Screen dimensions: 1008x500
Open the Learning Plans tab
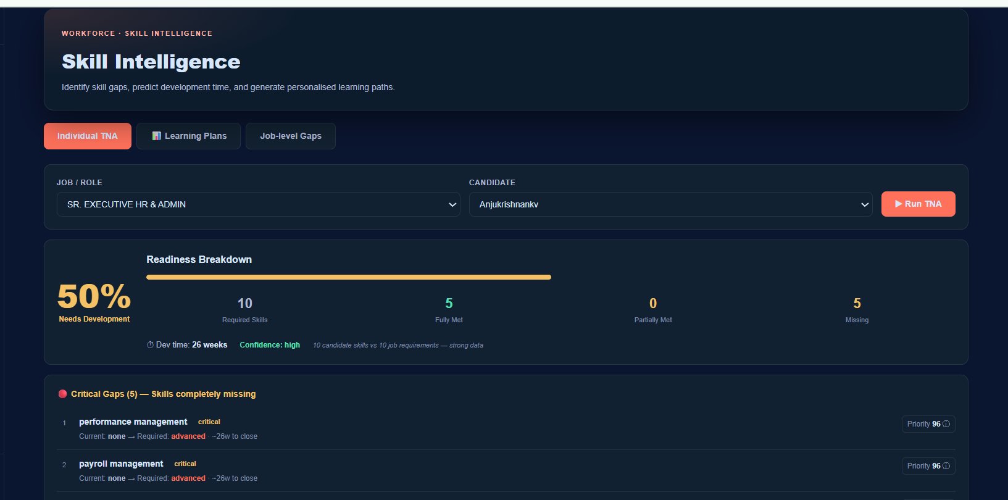(x=188, y=136)
